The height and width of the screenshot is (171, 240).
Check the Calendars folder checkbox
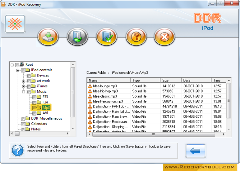(x=23, y=124)
